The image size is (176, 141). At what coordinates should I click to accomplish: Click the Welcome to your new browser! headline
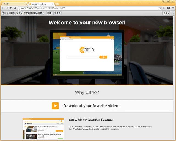tap(87, 23)
